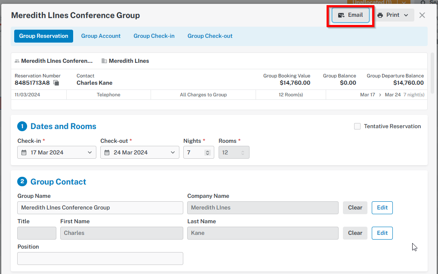
Task: Focus the Position text field
Action: coord(100,259)
